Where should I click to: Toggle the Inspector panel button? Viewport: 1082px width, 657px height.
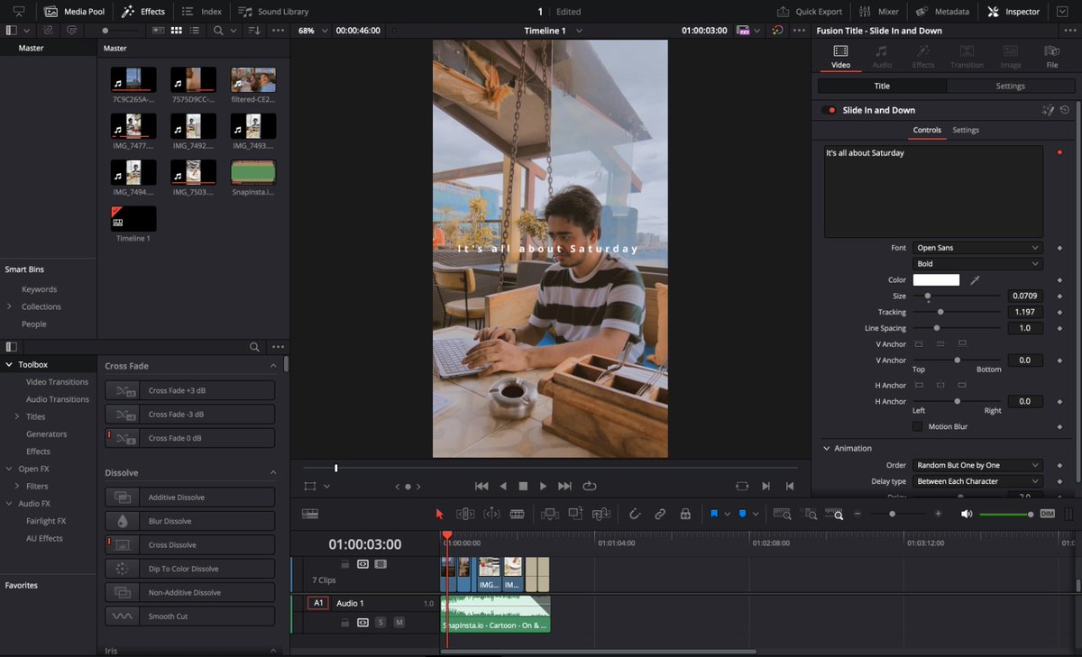tap(1013, 12)
